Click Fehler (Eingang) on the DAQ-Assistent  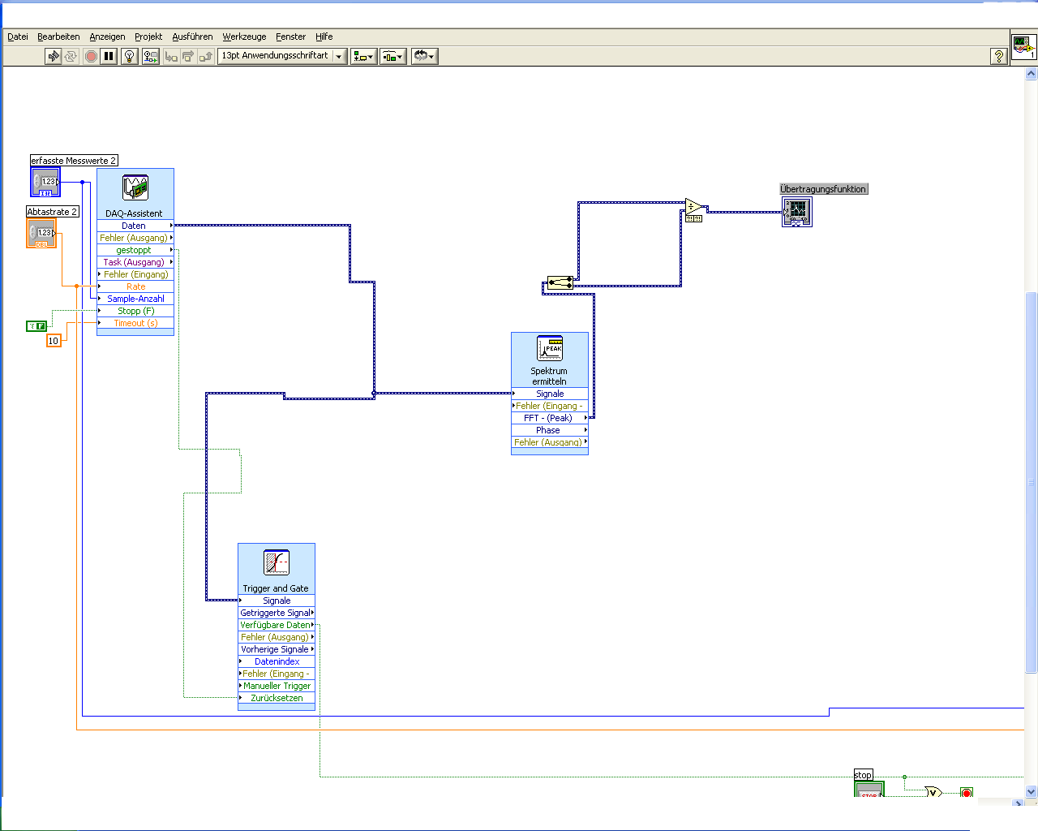(x=135, y=274)
